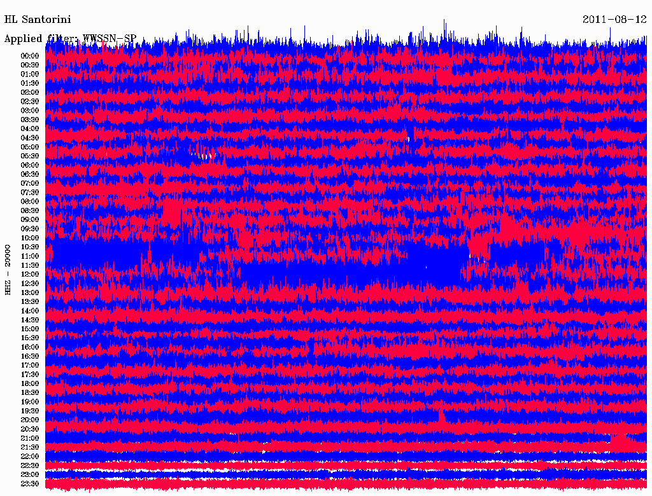Select the 09:00 time marker
This screenshot has width=652, height=496.
tap(30, 219)
